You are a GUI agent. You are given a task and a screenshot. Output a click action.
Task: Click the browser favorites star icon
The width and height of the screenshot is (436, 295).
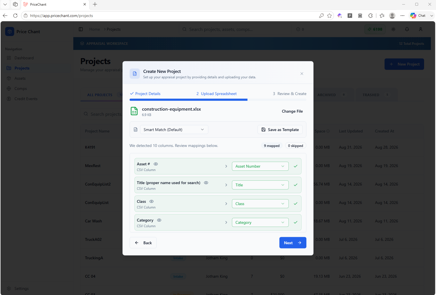(x=329, y=16)
